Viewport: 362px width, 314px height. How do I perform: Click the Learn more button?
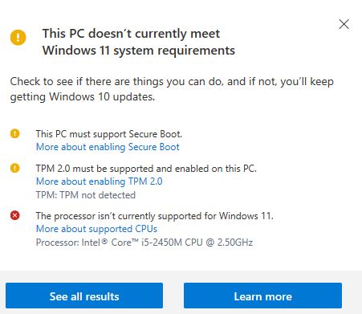(x=262, y=296)
